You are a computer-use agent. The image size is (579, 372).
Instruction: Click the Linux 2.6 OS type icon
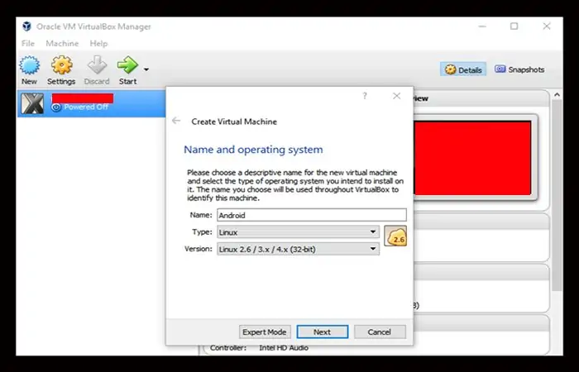coord(395,236)
